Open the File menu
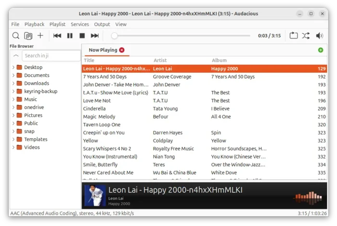The width and height of the screenshot is (337, 226). tap(15, 24)
